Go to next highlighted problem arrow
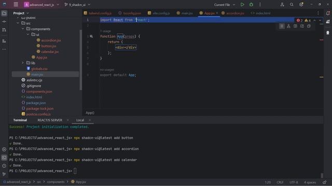The image size is (332, 186). 320,21
